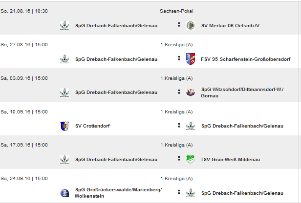Screen dimensions: 301x203
Task: Open the SpG Witzschdorf/Dittmannsdorf-W./Gornau team link
Action: (242, 92)
